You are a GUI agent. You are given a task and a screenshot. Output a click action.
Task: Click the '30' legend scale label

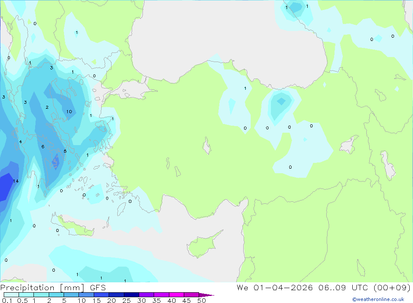[x=141, y=301]
